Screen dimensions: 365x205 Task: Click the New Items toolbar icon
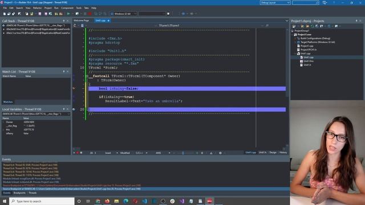pyautogui.click(x=5, y=14)
